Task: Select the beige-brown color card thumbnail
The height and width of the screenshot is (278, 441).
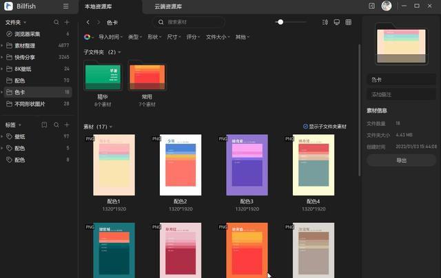Action: [x=314, y=250]
